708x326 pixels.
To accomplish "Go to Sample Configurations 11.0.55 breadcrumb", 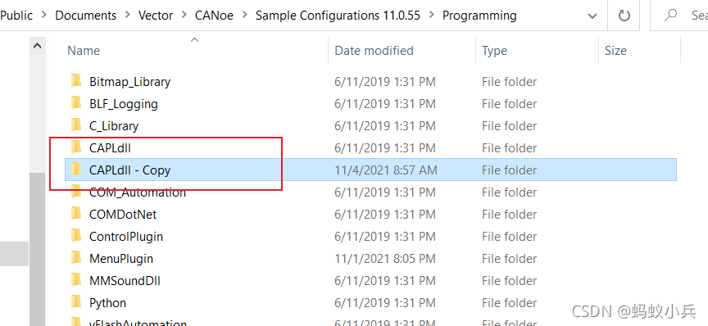I will [338, 16].
